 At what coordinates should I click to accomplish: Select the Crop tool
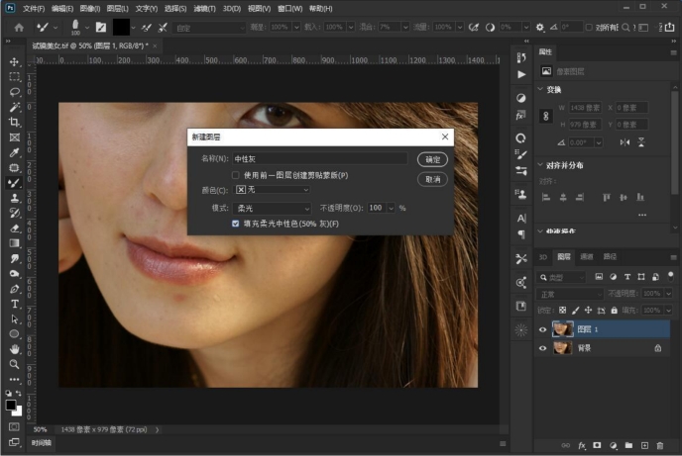click(x=14, y=123)
